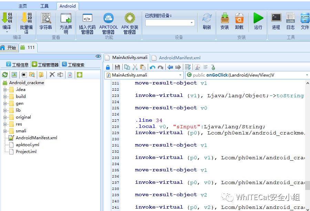Click the undo arrow icon
The width and height of the screenshot is (310, 211).
click(x=153, y=68)
